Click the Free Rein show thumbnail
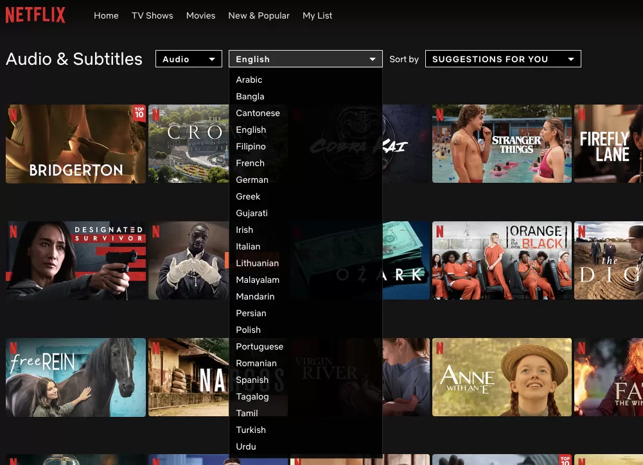 pyautogui.click(x=76, y=377)
